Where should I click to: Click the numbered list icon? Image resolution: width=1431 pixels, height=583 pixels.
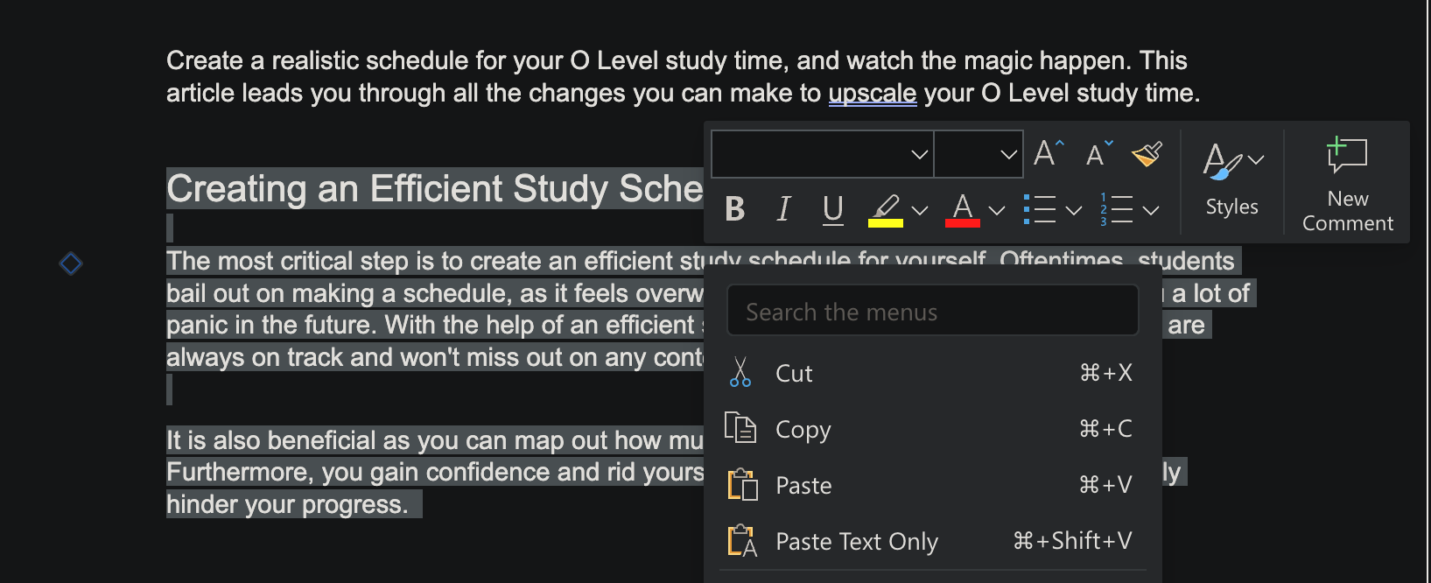[1117, 209]
